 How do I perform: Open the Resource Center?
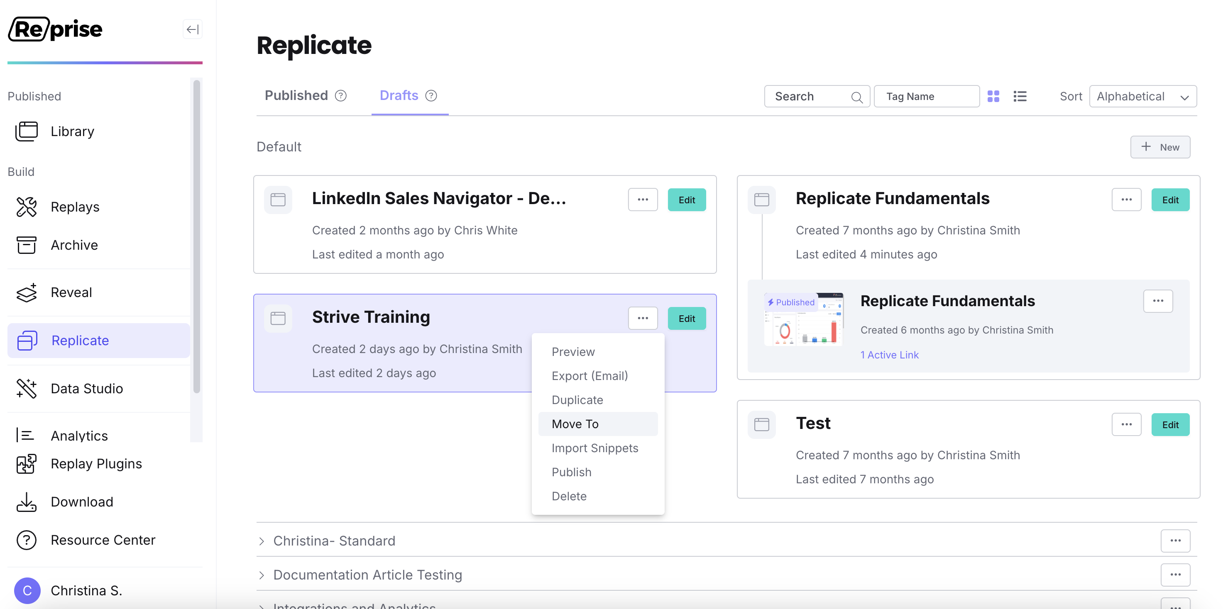pos(99,540)
